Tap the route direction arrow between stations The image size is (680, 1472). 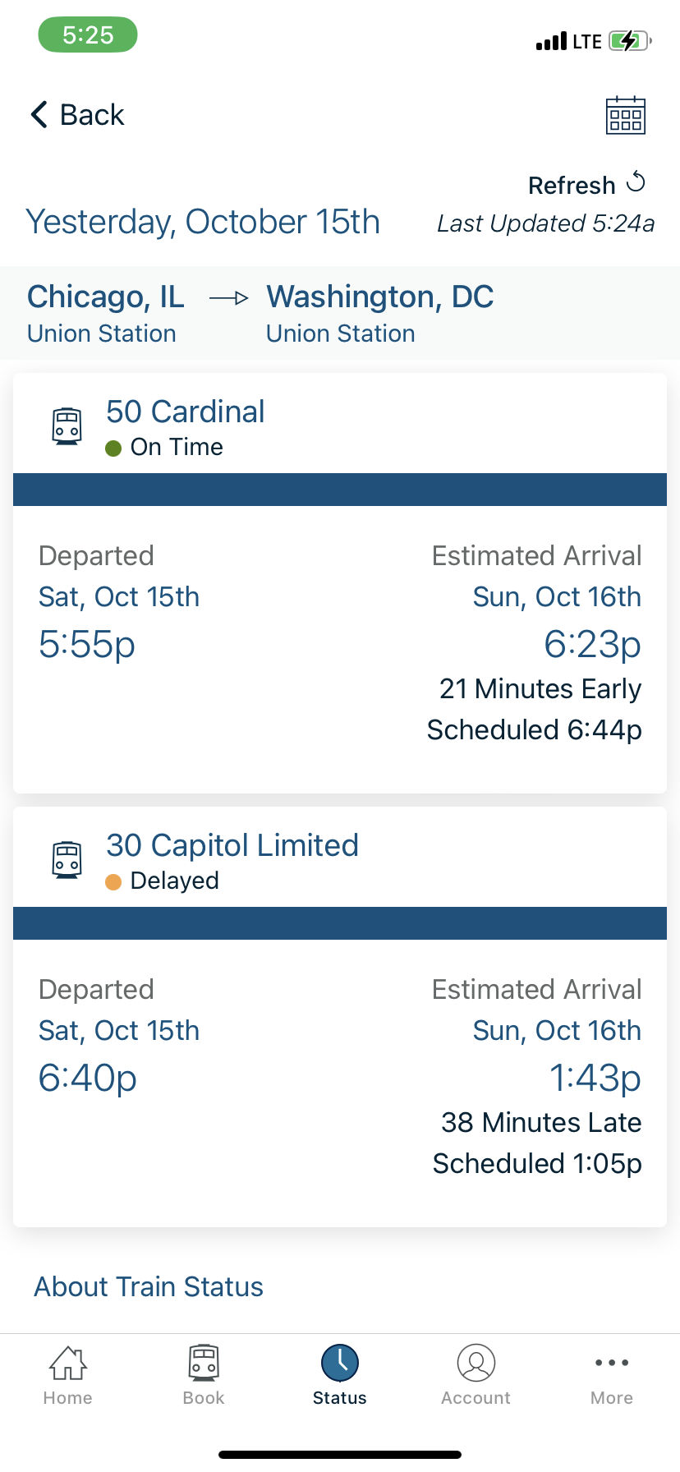[229, 297]
